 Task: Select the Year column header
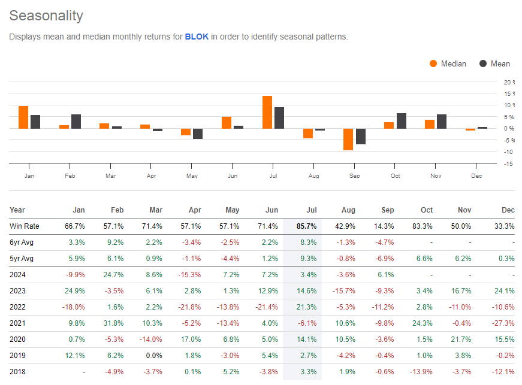[x=17, y=210]
